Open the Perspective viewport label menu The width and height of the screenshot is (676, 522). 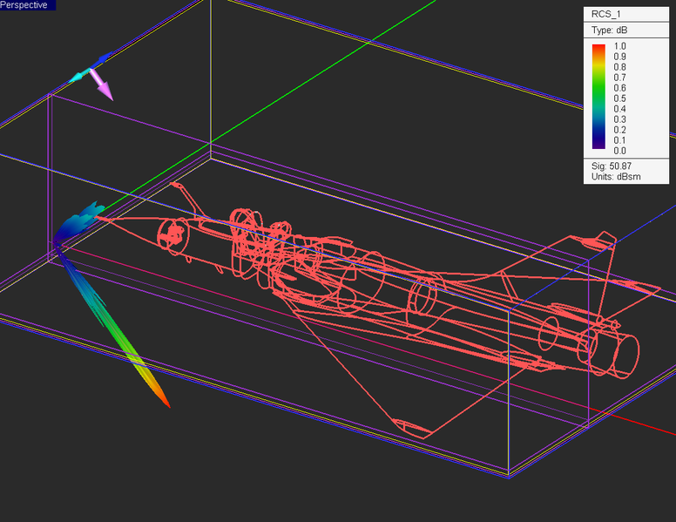28,5
